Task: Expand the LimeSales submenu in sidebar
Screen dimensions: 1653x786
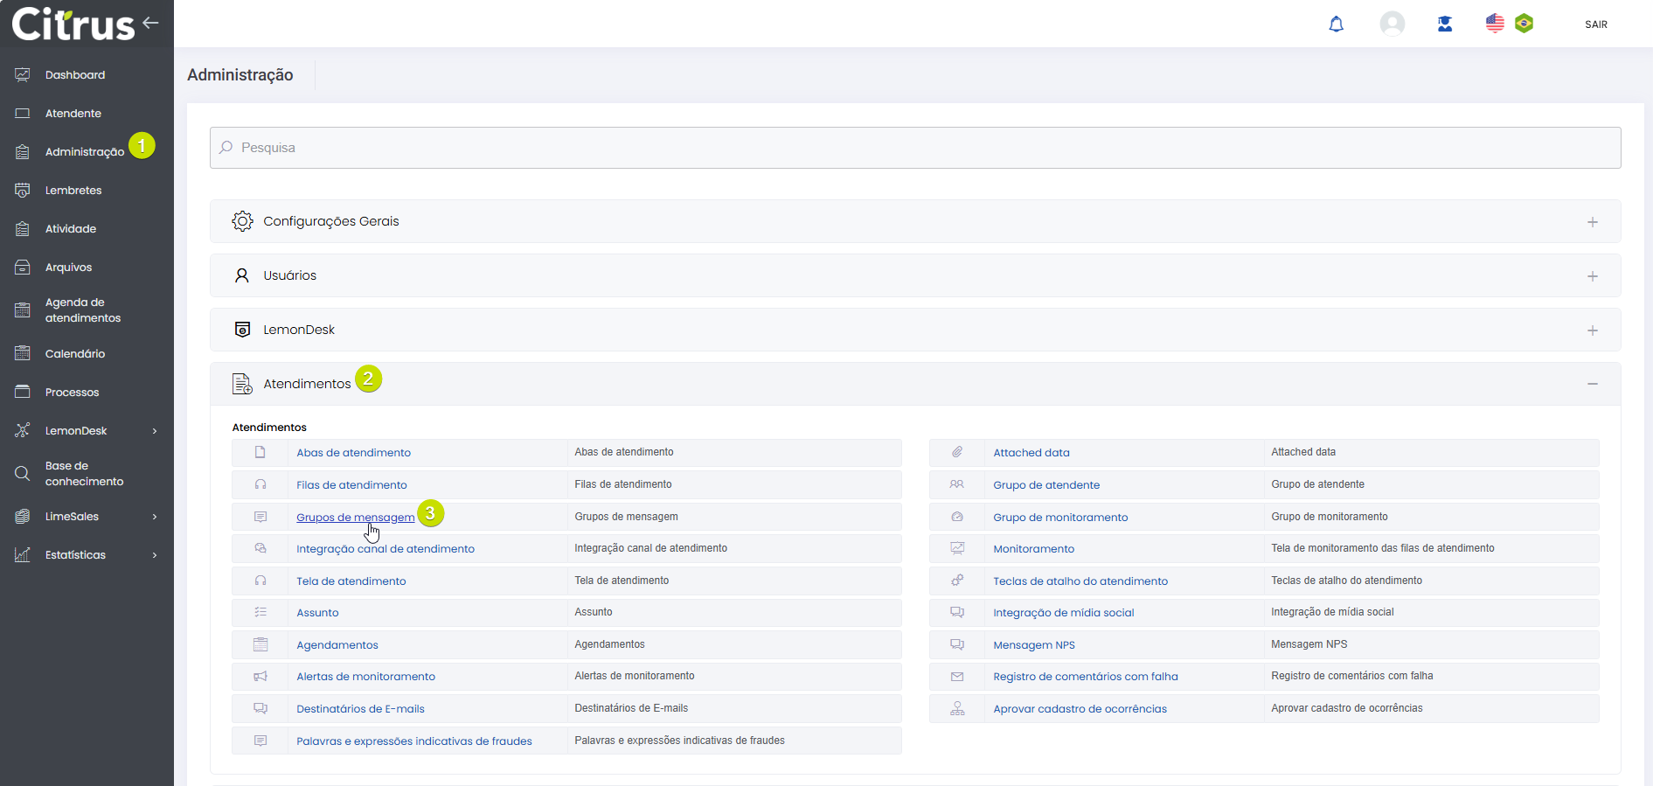Action: tap(155, 517)
